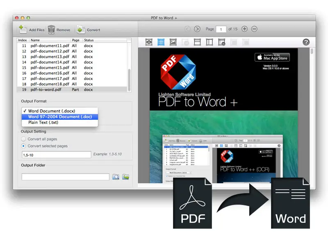Click the Remove trash can icon
The height and width of the screenshot is (246, 328).
point(52,30)
